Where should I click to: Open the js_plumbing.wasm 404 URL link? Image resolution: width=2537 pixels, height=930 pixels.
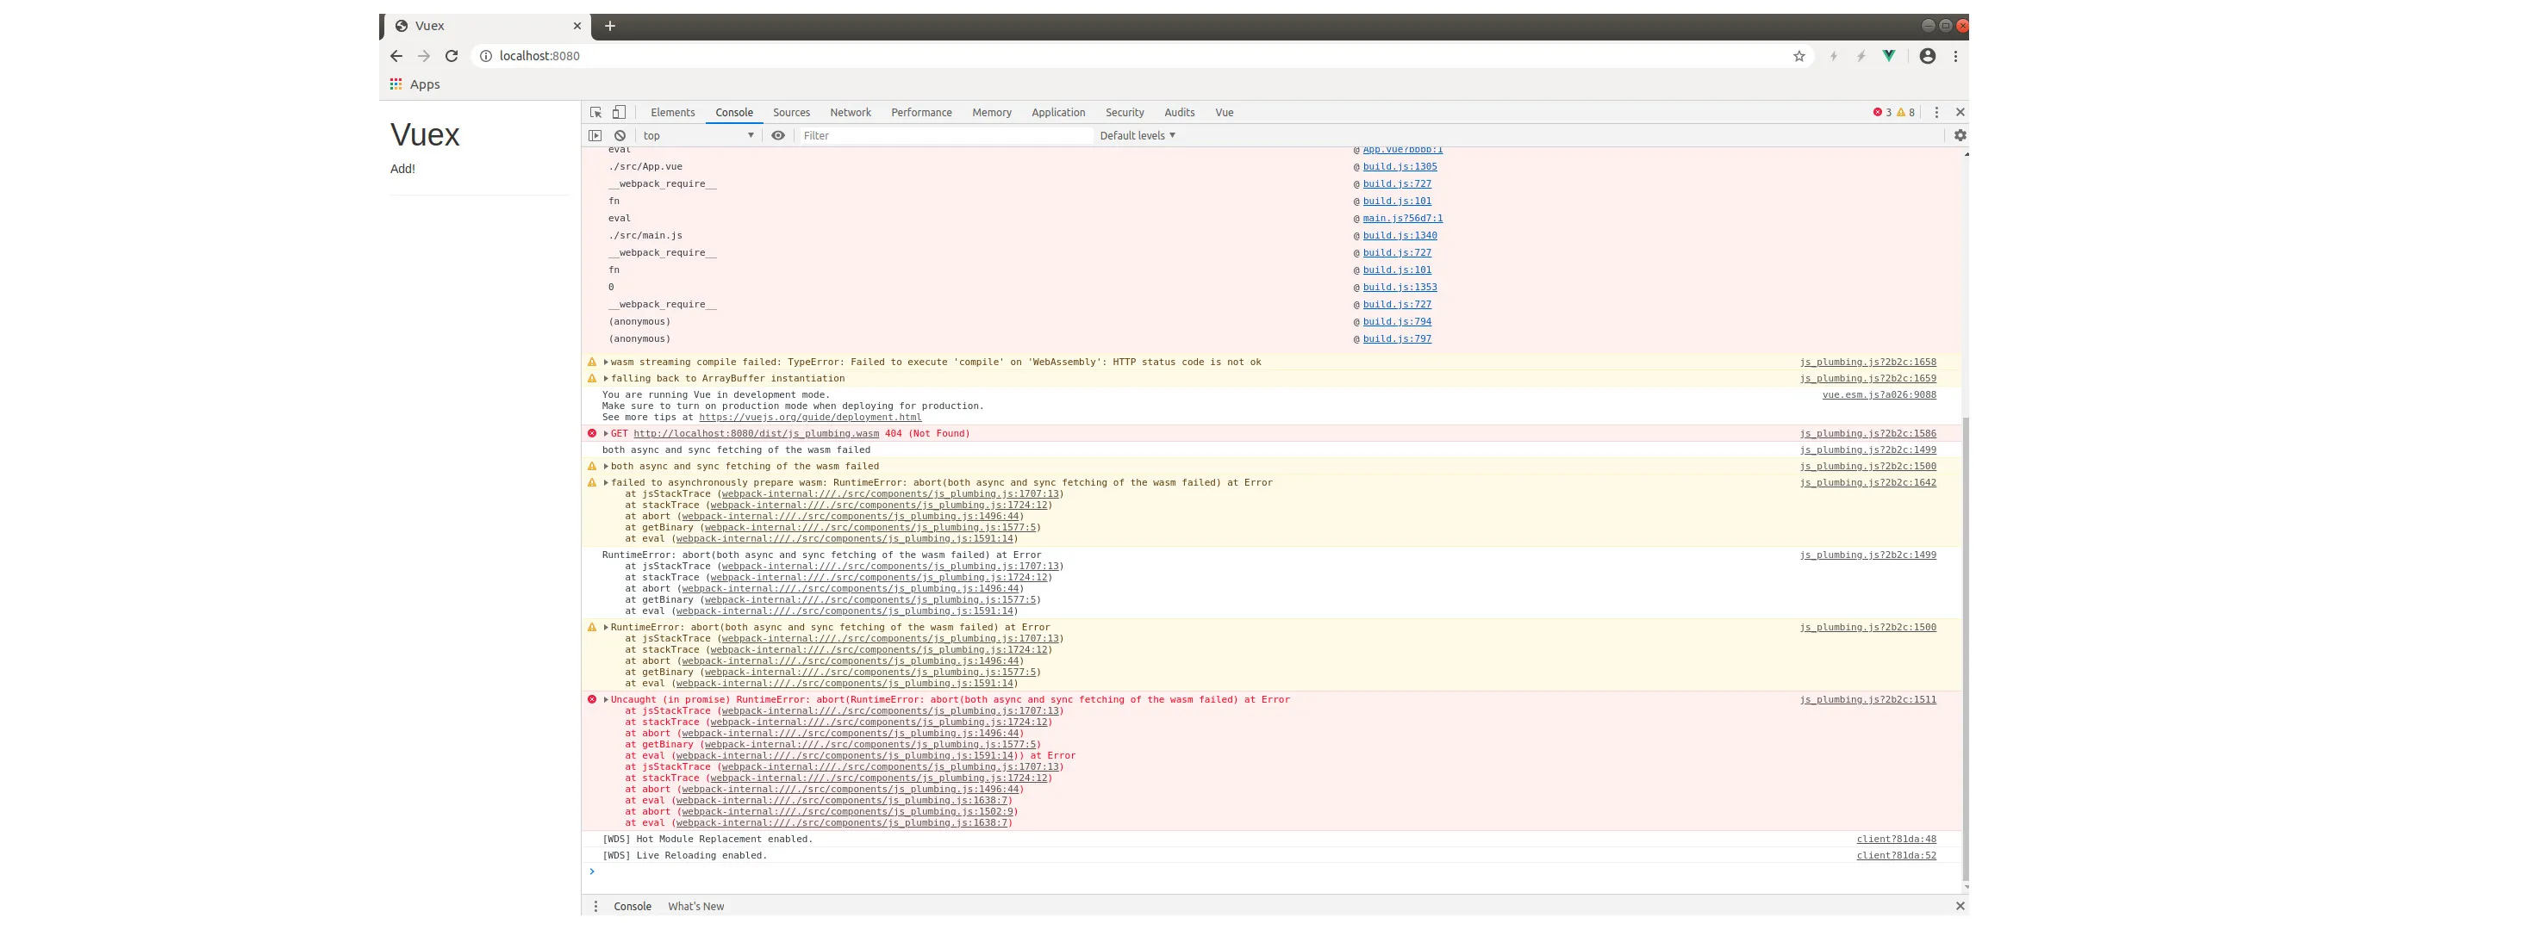pyautogui.click(x=756, y=433)
